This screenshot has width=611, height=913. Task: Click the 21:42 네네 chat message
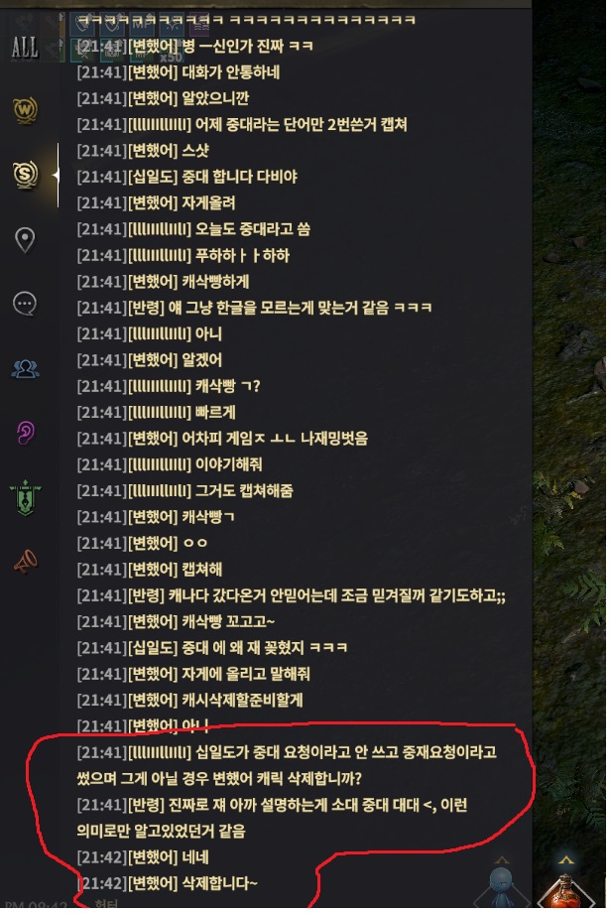coord(143,857)
